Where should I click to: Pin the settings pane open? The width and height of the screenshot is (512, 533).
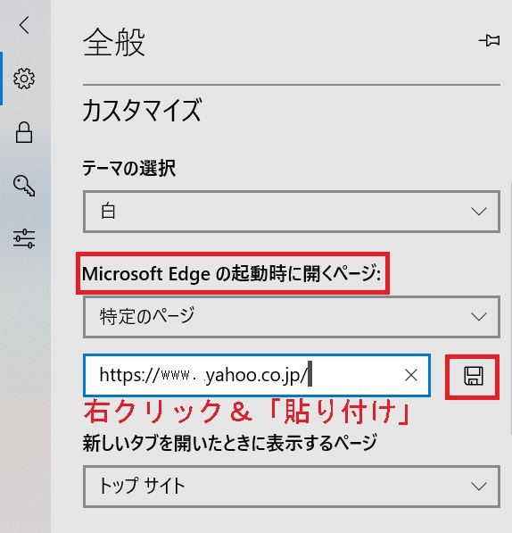click(489, 41)
